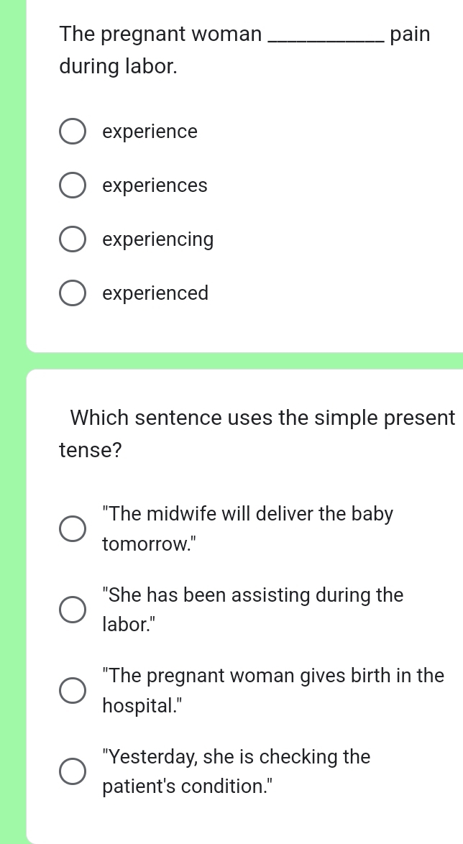463x844 pixels.
Task: Click the "experienced" answer label text
Action: pyautogui.click(x=155, y=294)
